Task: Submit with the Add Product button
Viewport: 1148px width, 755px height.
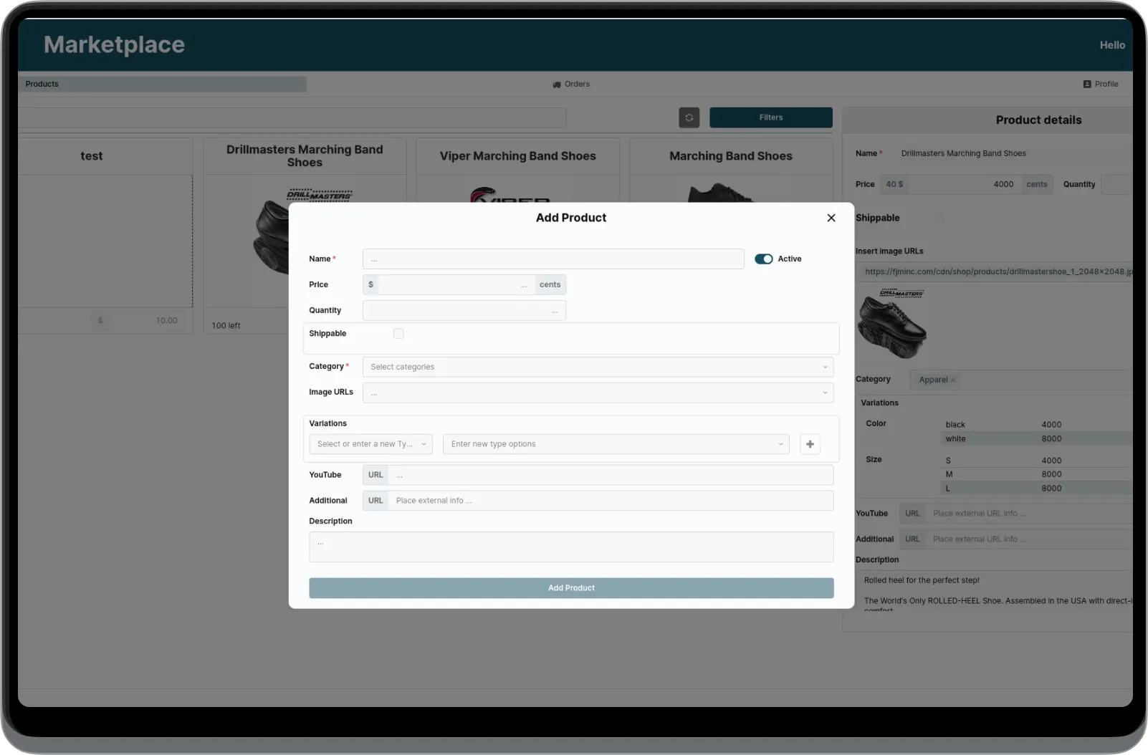Action: coord(571,588)
